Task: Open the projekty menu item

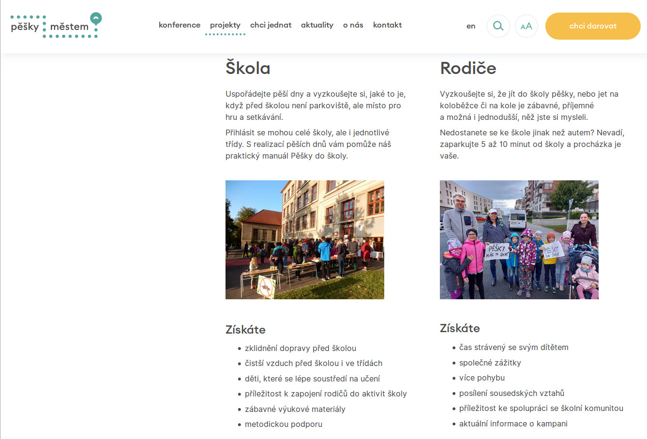Action: click(x=225, y=25)
